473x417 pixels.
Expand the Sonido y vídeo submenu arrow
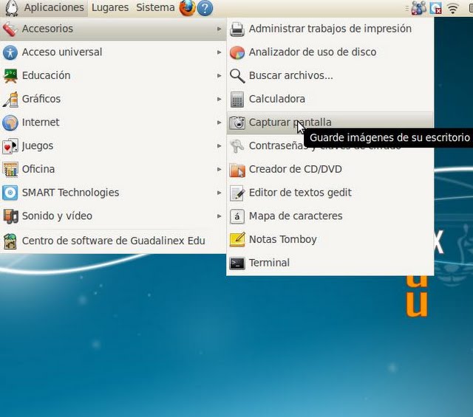pos(219,216)
